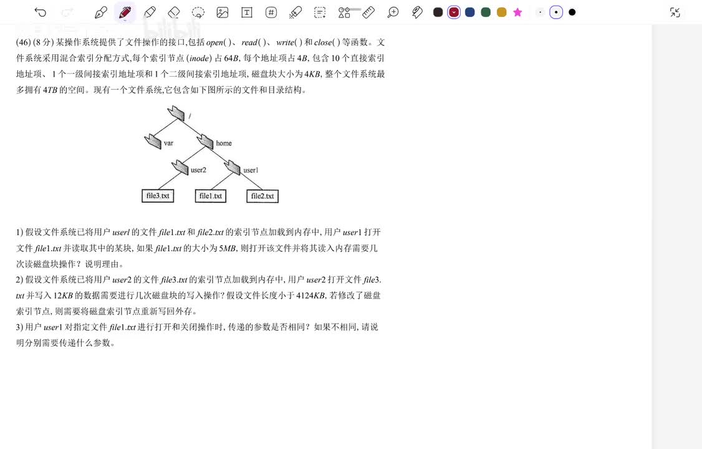Open the shapes tool

344,12
